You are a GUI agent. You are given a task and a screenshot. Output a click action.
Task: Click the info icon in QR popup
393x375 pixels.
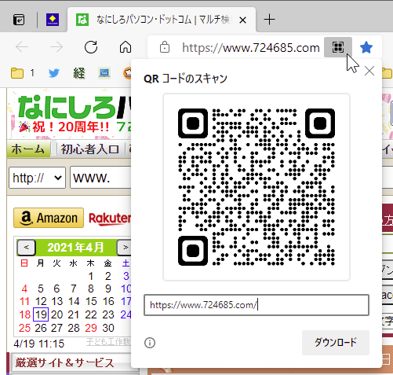click(150, 343)
